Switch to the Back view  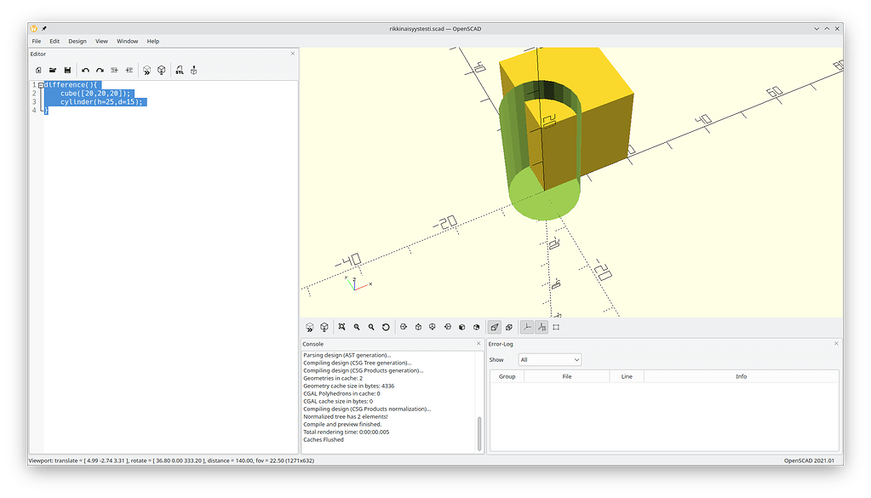(x=476, y=327)
